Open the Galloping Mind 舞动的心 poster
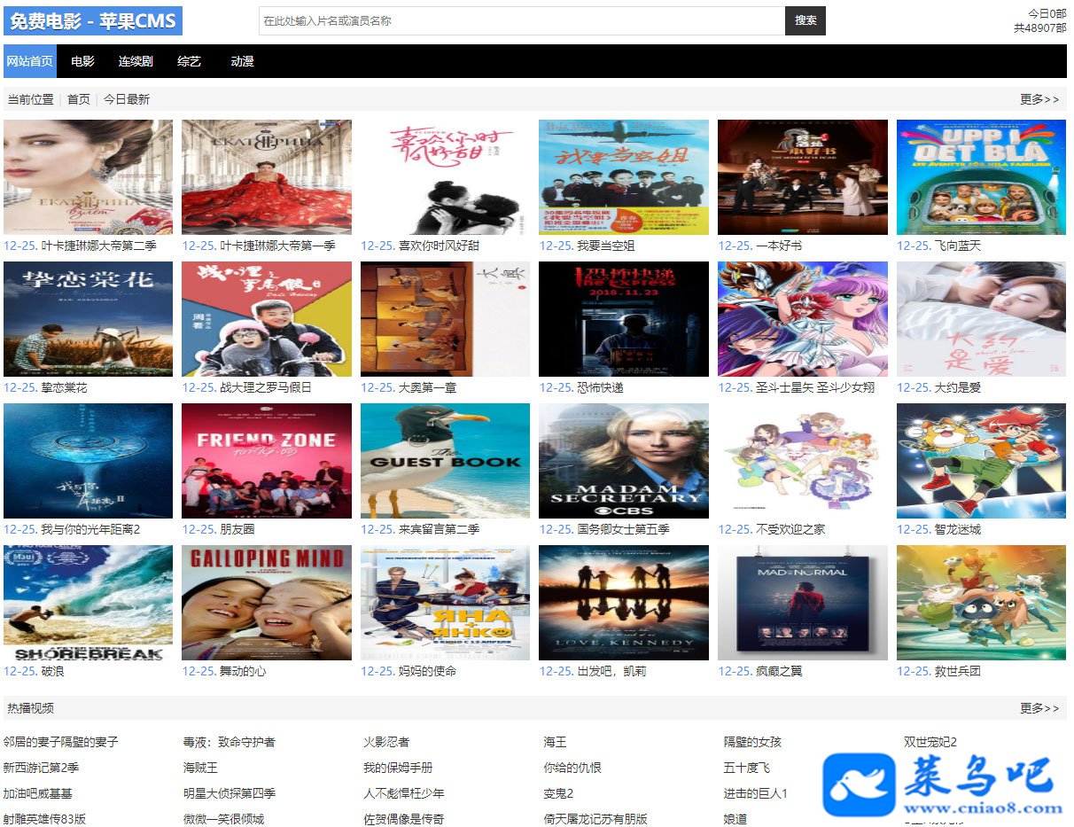 (x=267, y=603)
